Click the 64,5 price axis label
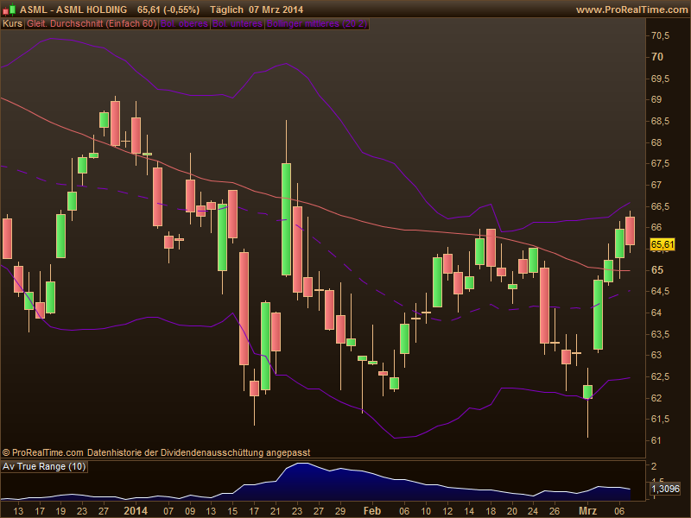691x518 pixels. (660, 291)
